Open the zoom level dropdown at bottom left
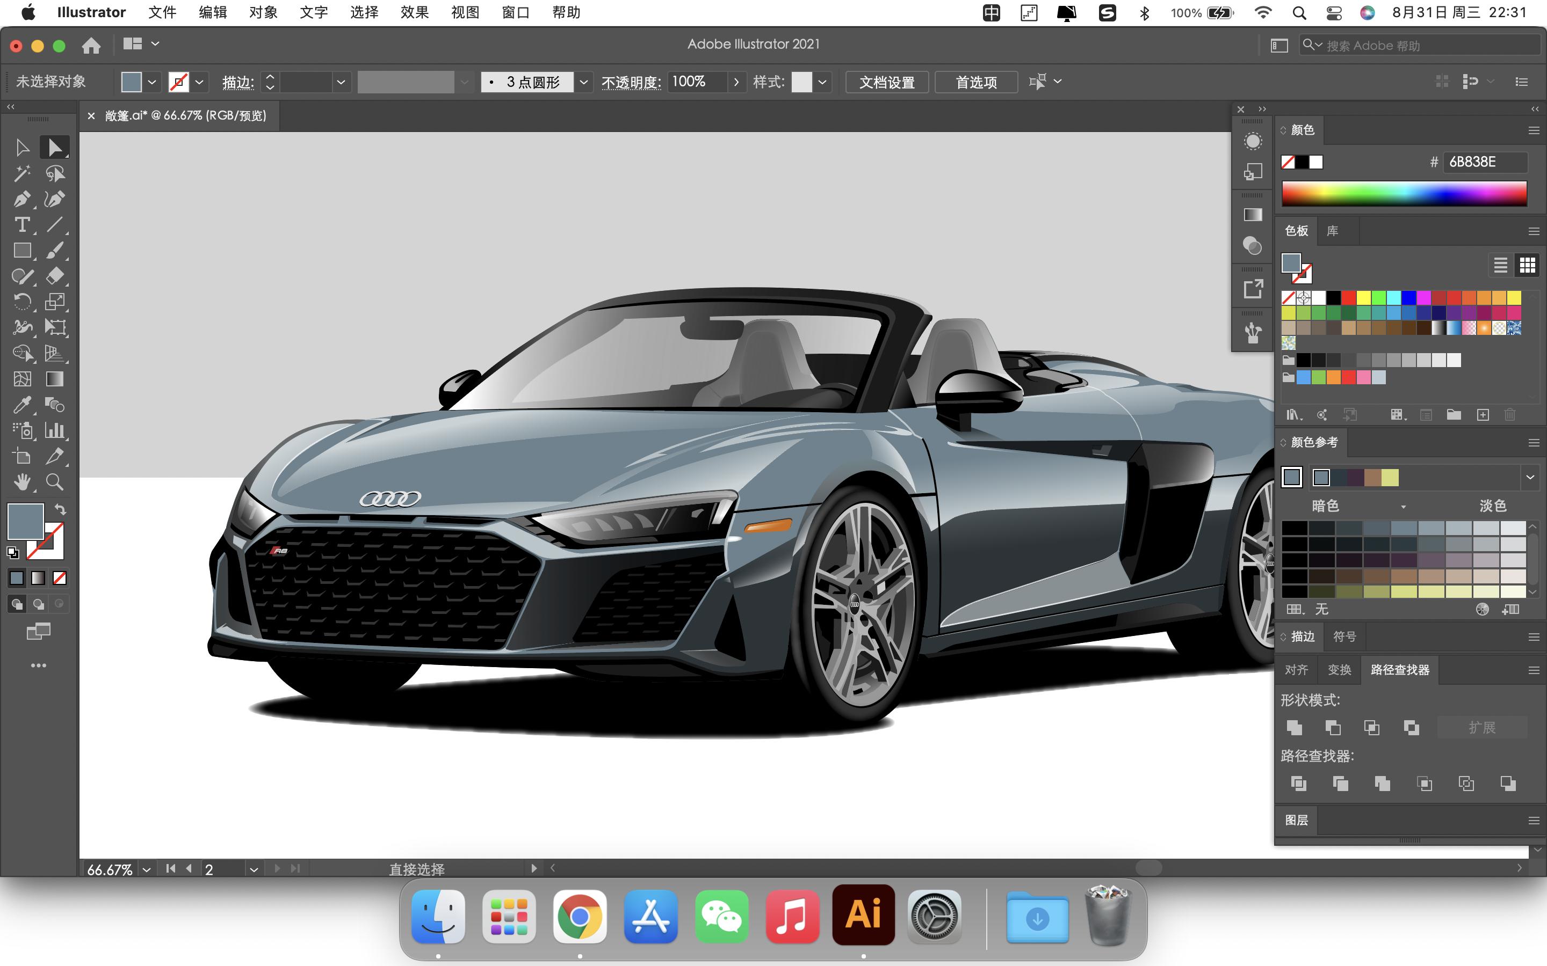Screen dimensions: 1547x966 pyautogui.click(x=147, y=869)
